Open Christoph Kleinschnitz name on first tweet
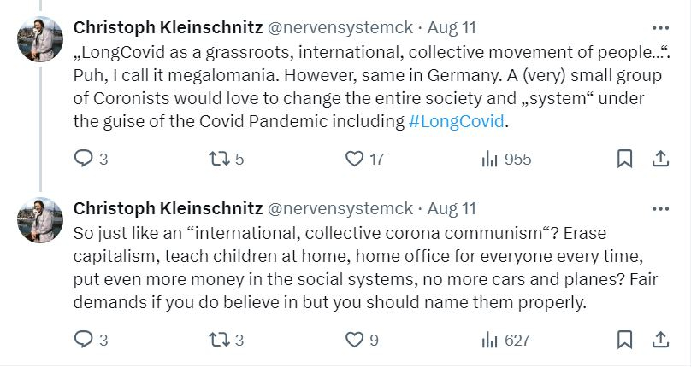Viewport: 691px width, 367px height. click(x=168, y=27)
